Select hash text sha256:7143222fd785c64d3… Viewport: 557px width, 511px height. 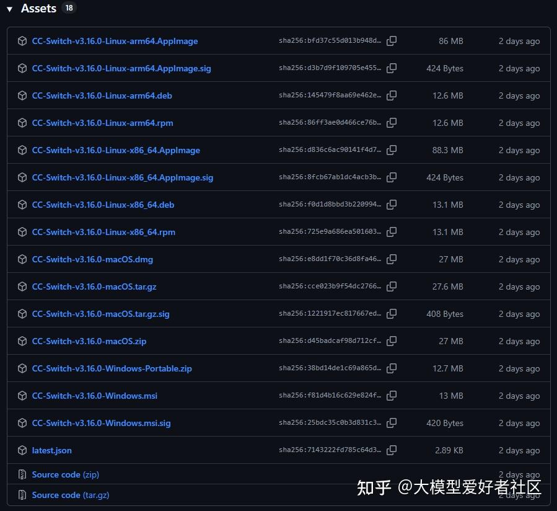330,450
